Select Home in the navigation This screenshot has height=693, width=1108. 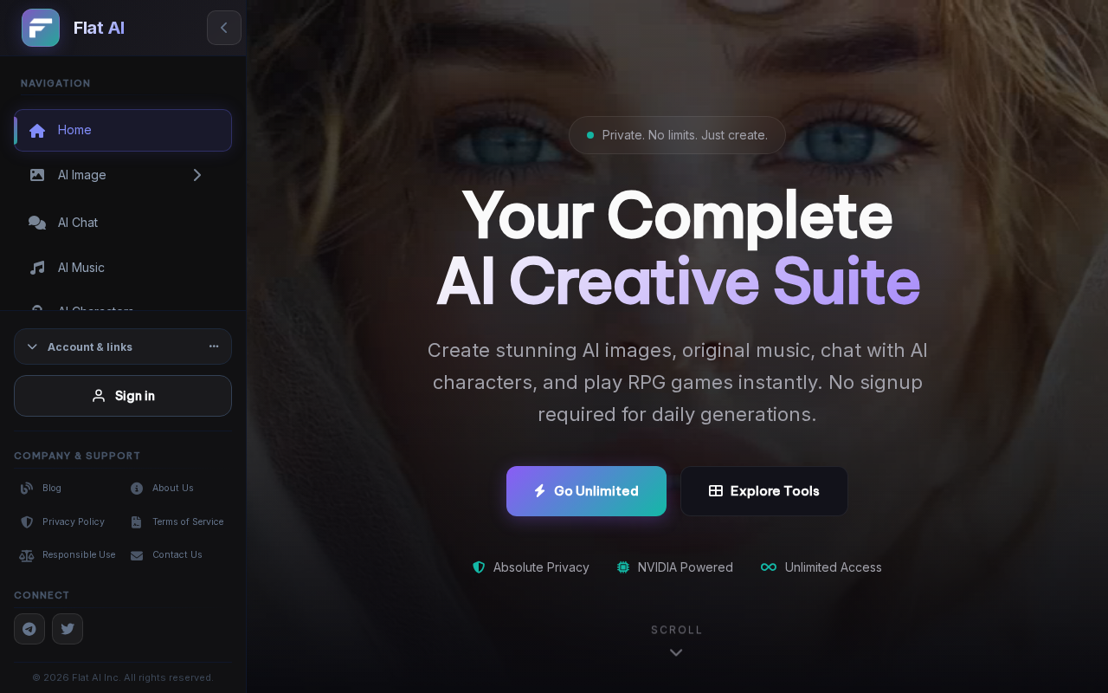click(x=123, y=130)
